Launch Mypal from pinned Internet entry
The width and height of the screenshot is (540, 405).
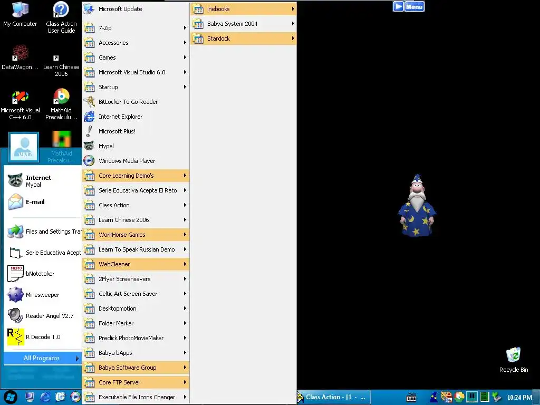[41, 181]
